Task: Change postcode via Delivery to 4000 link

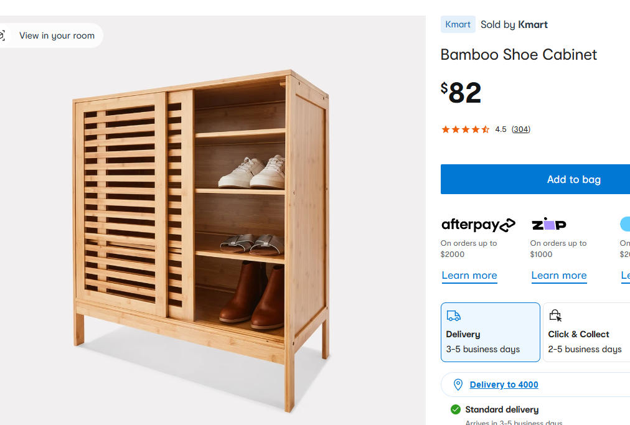Action: (x=504, y=385)
